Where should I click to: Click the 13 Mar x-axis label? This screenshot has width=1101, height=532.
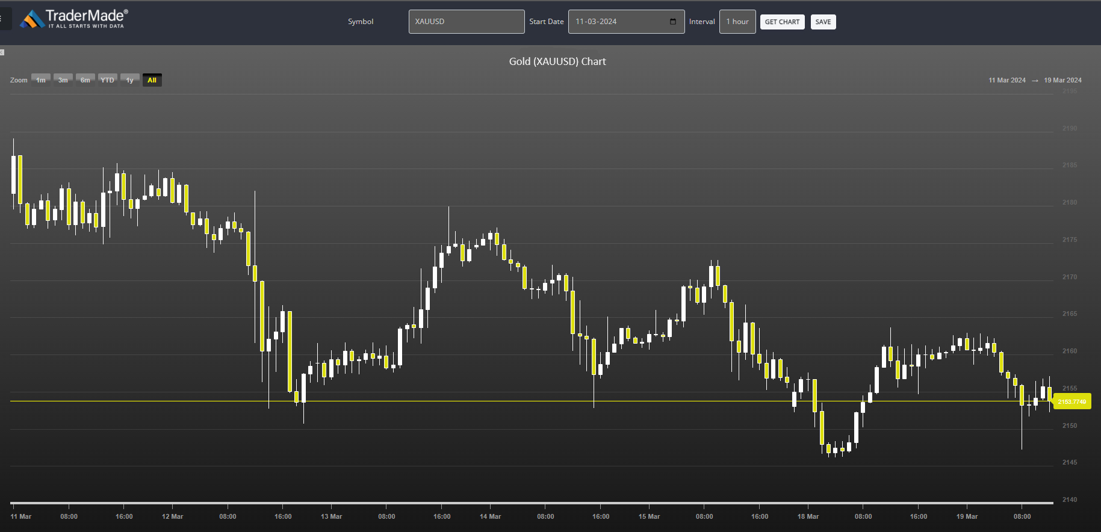tap(331, 516)
